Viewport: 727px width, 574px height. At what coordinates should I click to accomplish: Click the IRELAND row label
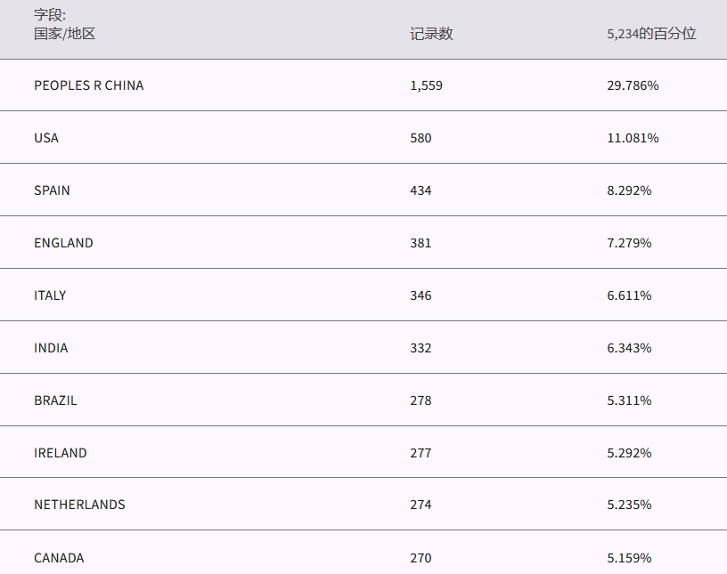(61, 453)
